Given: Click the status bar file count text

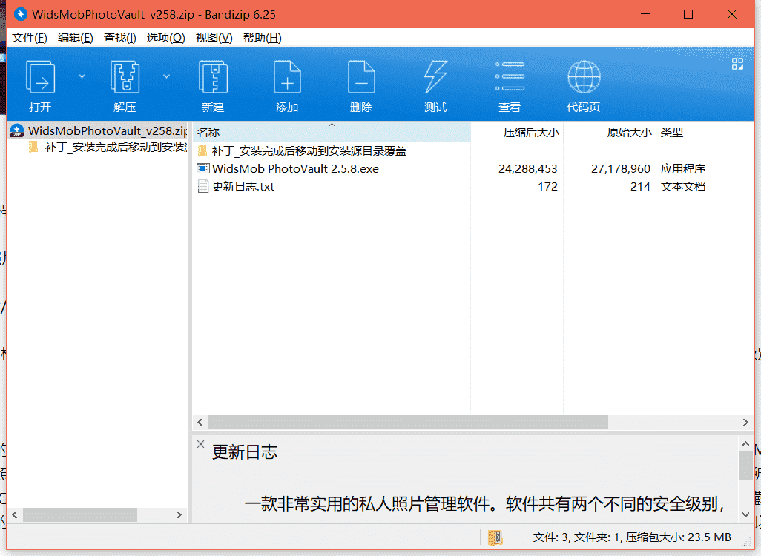Looking at the screenshot, I should click(632, 537).
